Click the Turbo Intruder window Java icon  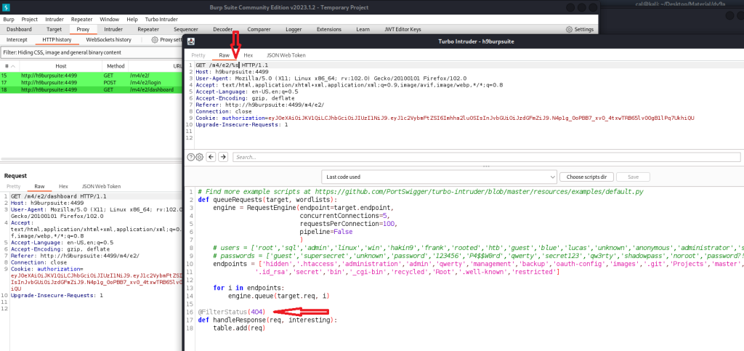(x=191, y=41)
